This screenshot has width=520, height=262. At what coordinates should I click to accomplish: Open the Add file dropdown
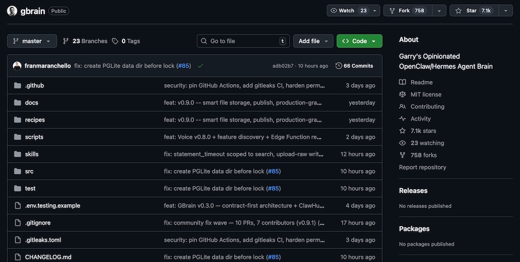(313, 41)
